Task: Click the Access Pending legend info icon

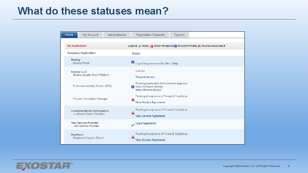Action: coord(175,46)
